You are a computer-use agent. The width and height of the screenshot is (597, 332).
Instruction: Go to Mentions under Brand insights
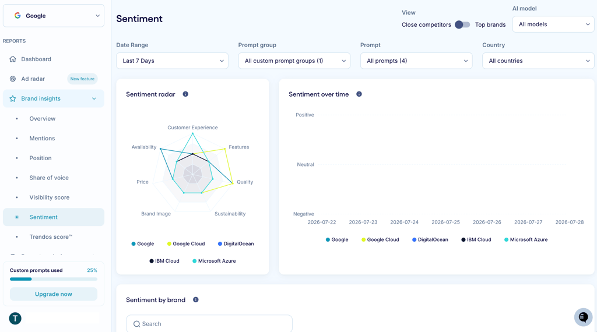[42, 139]
